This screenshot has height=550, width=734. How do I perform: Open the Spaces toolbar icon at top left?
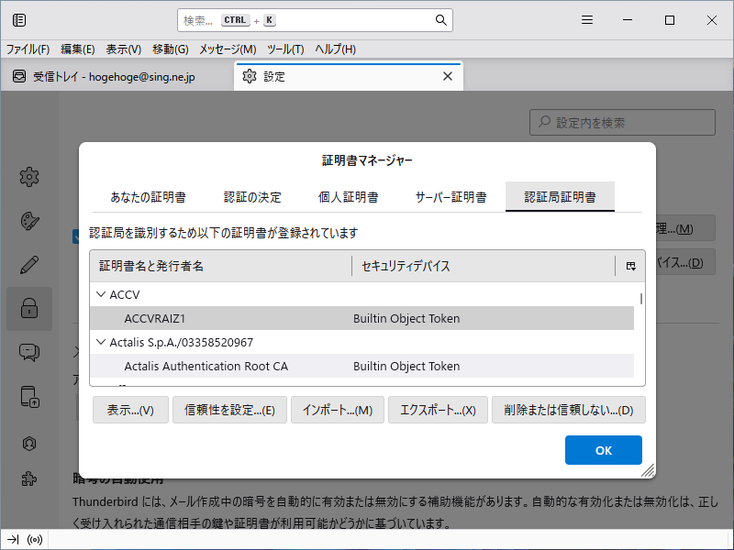[19, 20]
